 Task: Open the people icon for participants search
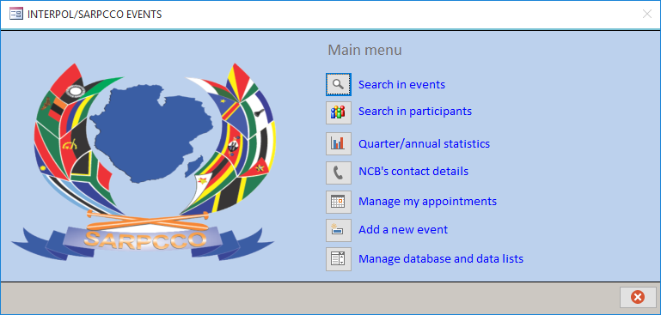coord(338,112)
